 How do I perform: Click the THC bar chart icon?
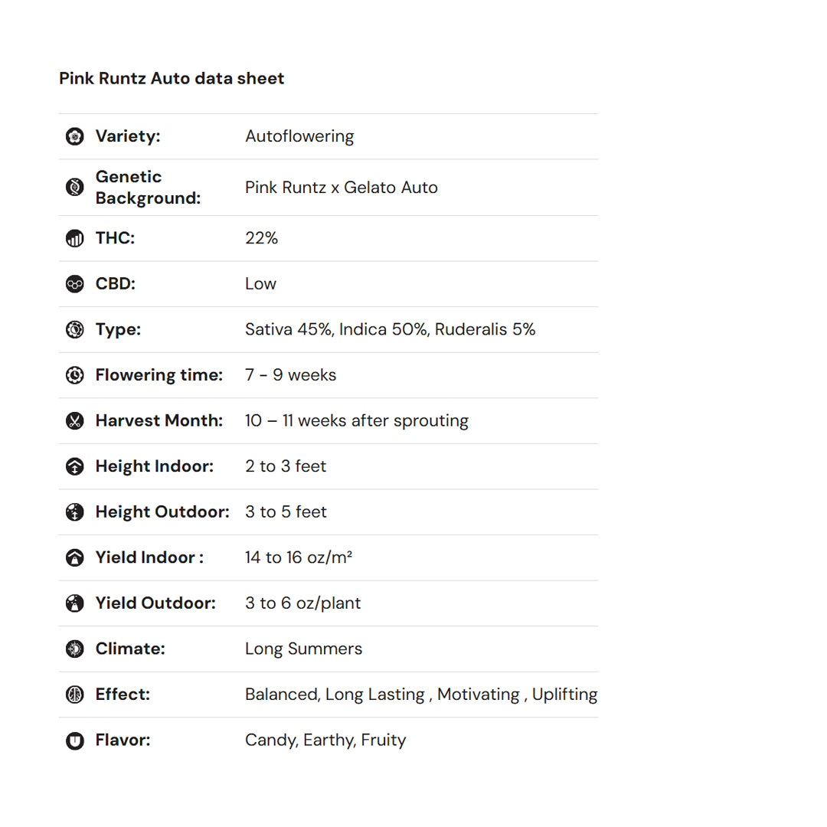tap(74, 238)
